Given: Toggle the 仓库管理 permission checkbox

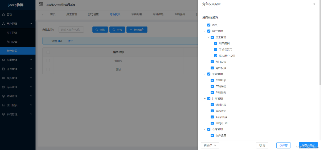Looking at the screenshot, I should point(209,129).
